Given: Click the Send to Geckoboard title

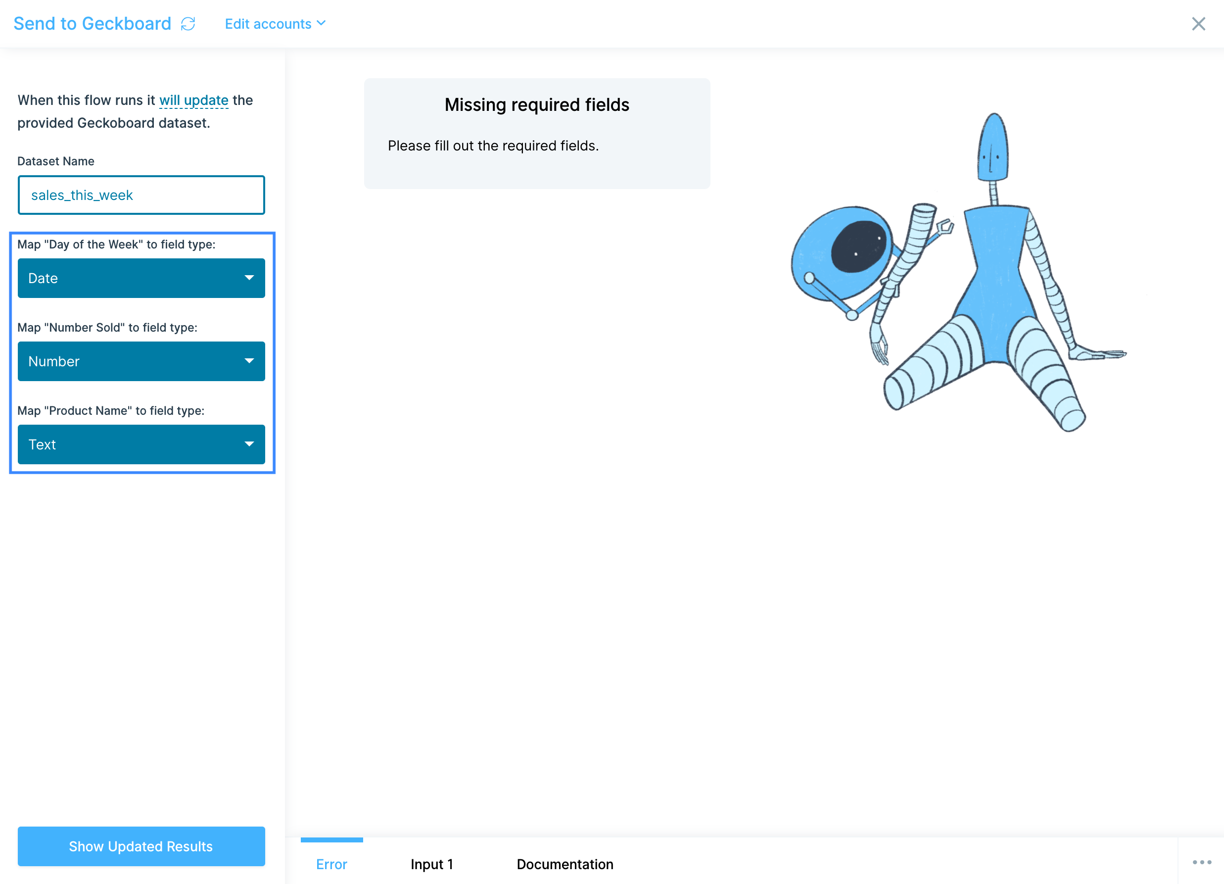Looking at the screenshot, I should (x=93, y=24).
